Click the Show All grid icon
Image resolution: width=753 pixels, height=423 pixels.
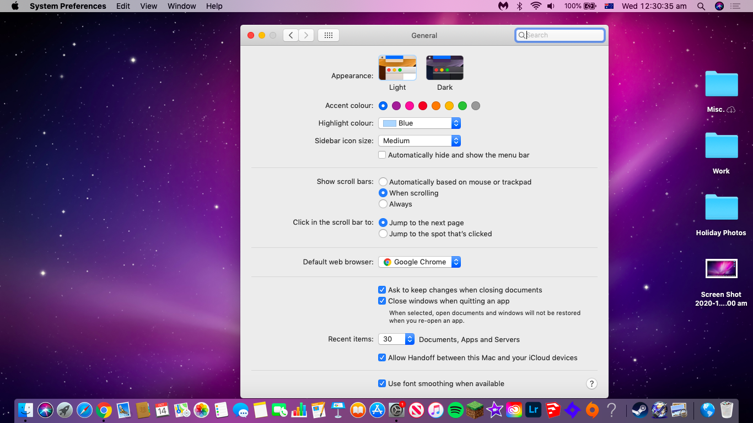(x=328, y=35)
